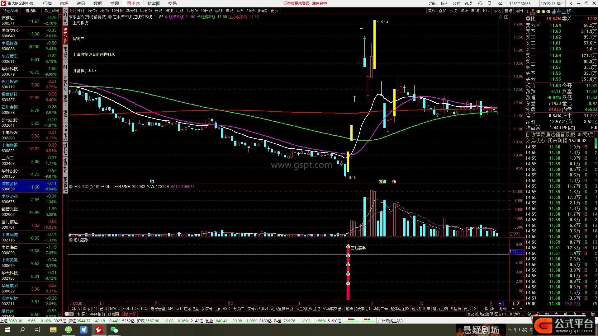
Task: Toggle the circle icon beside 短中成本线 indicator
Action: 110,17
